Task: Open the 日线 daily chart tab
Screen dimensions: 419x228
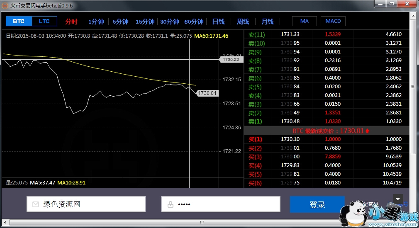Action: tap(218, 22)
